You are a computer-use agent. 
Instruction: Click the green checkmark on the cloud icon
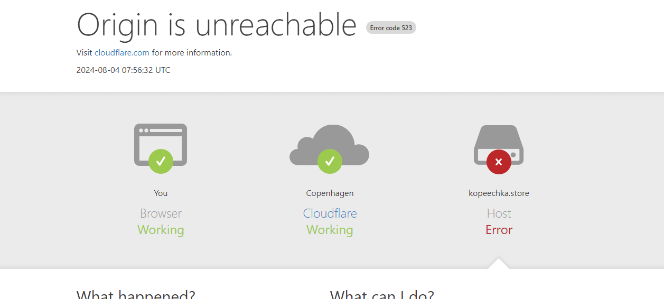click(x=330, y=161)
